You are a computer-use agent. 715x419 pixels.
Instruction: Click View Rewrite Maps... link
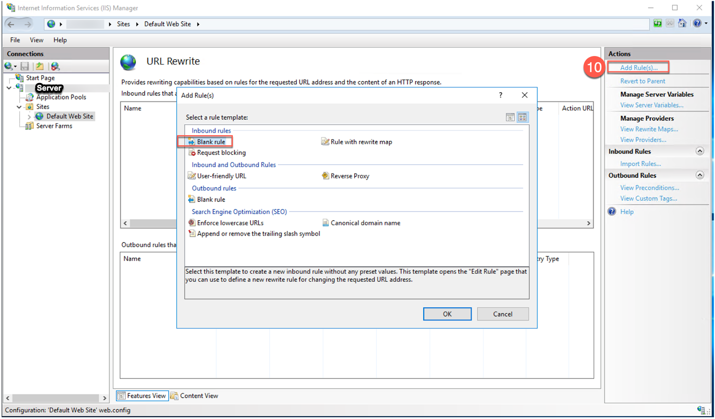649,129
